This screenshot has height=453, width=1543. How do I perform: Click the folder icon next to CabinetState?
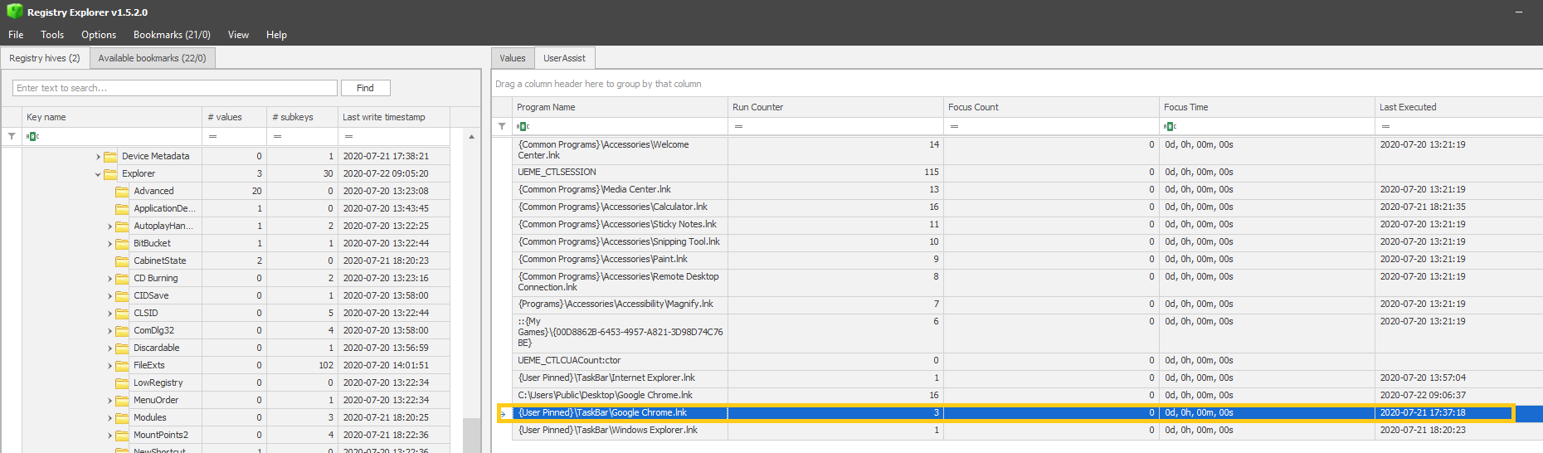122,261
